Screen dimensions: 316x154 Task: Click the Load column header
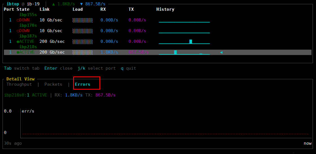[78, 9]
